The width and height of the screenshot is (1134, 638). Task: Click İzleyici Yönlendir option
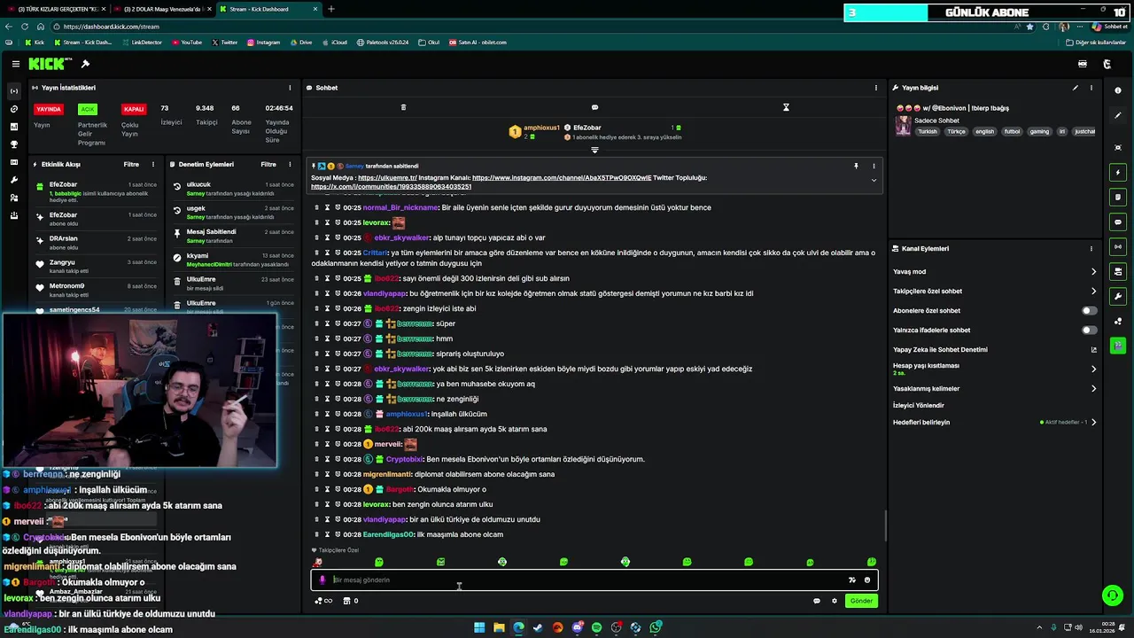[919, 405]
